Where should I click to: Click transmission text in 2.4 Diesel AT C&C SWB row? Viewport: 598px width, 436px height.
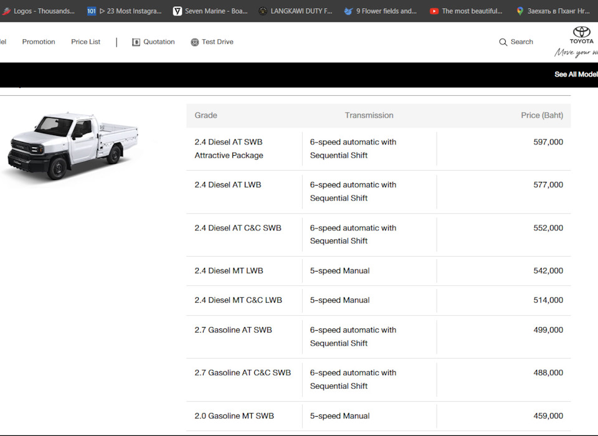point(353,234)
